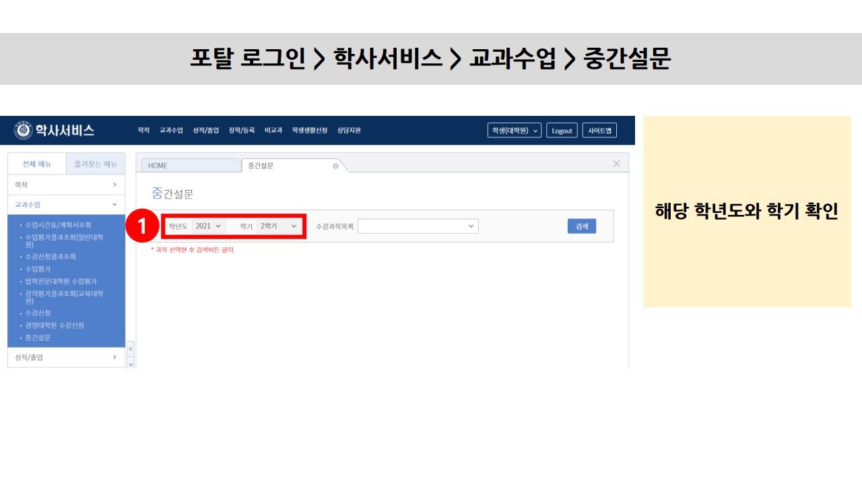
Task: Select 수강신청결과조회 in the sidebar
Action: [x=51, y=257]
